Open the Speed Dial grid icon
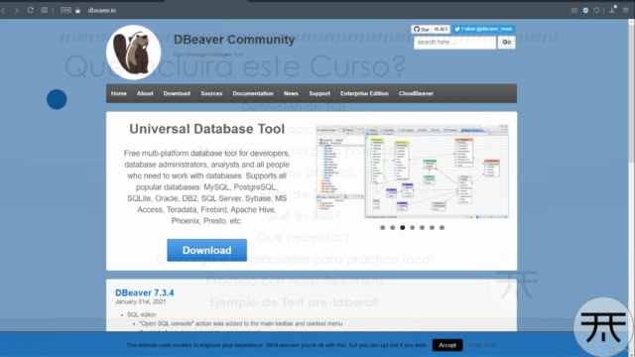 coord(44,10)
